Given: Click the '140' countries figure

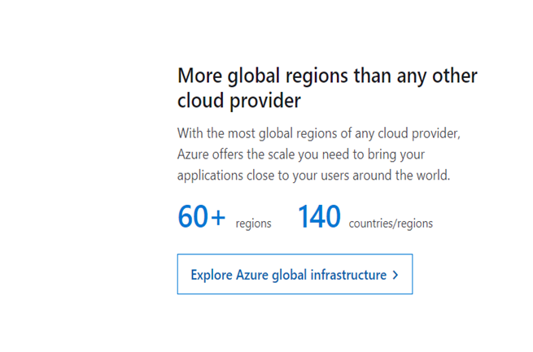Looking at the screenshot, I should [x=319, y=216].
